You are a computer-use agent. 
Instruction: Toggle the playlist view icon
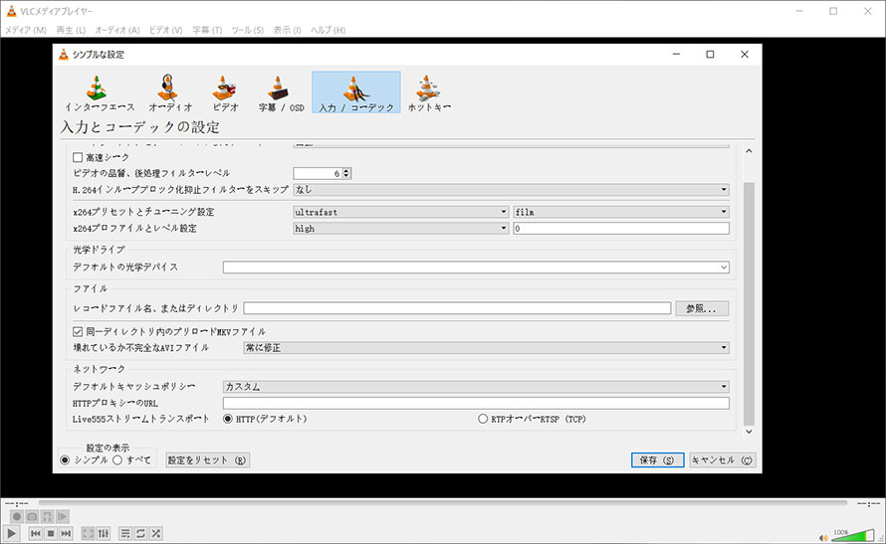click(x=125, y=533)
